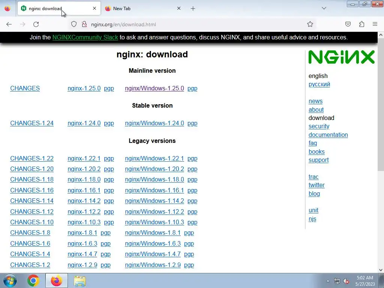Image resolution: width=384 pixels, height=288 pixels.
Task: Expand the list all tabs chevron
Action: tap(324, 8)
